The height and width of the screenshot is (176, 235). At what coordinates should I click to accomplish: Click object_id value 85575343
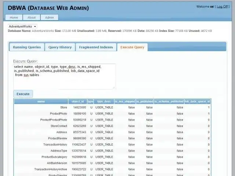pyautogui.click(x=80, y=132)
